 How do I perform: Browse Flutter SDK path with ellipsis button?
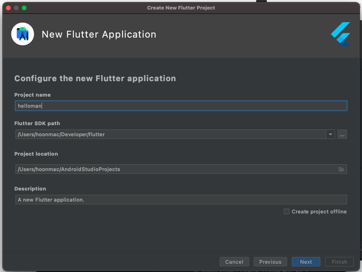click(342, 134)
